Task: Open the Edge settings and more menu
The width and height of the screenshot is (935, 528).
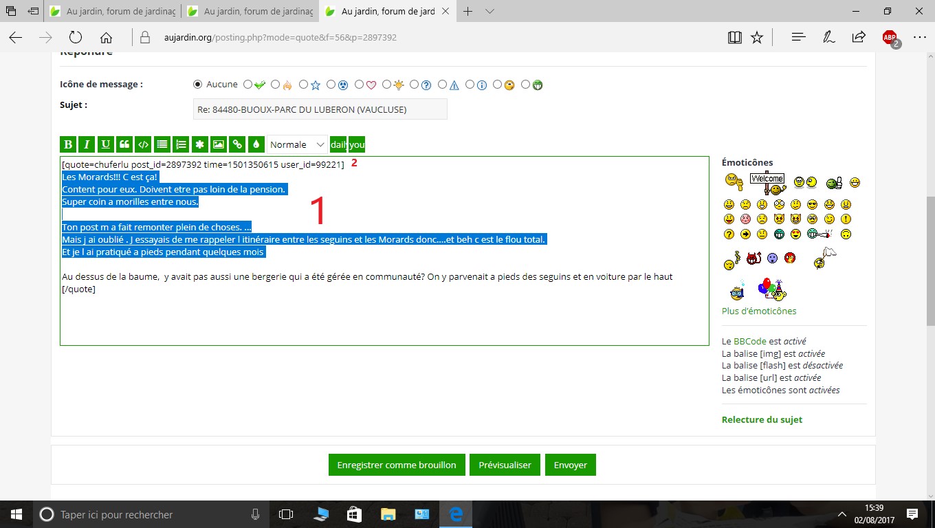Action: coord(919,38)
